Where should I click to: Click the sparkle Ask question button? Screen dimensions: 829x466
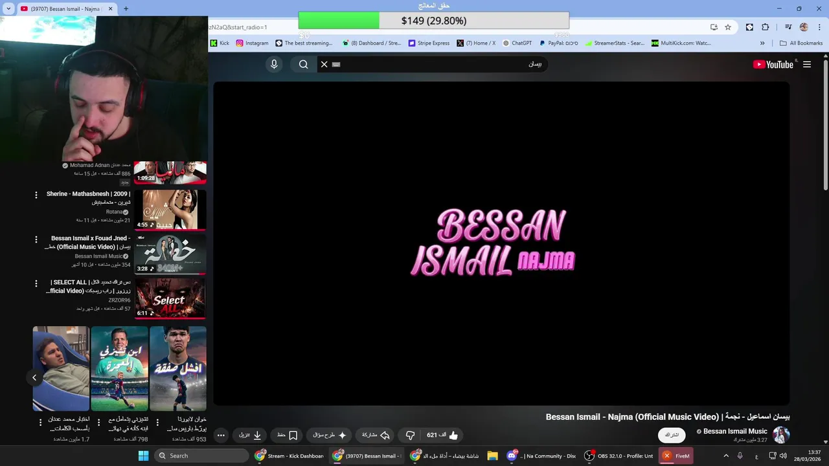click(330, 436)
